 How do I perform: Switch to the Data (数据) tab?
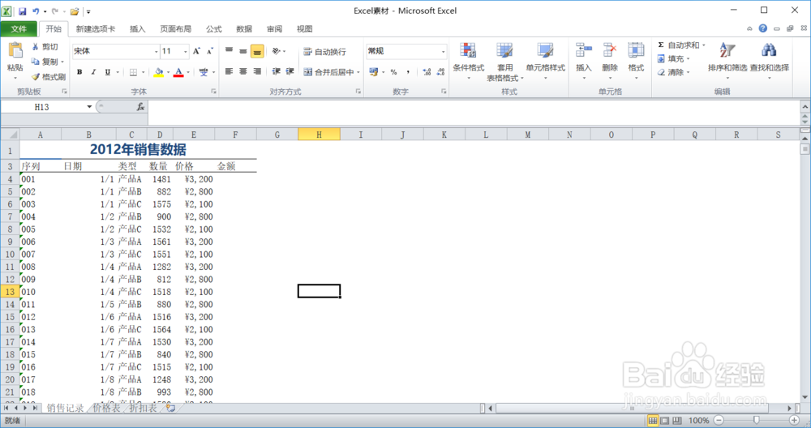tap(243, 29)
